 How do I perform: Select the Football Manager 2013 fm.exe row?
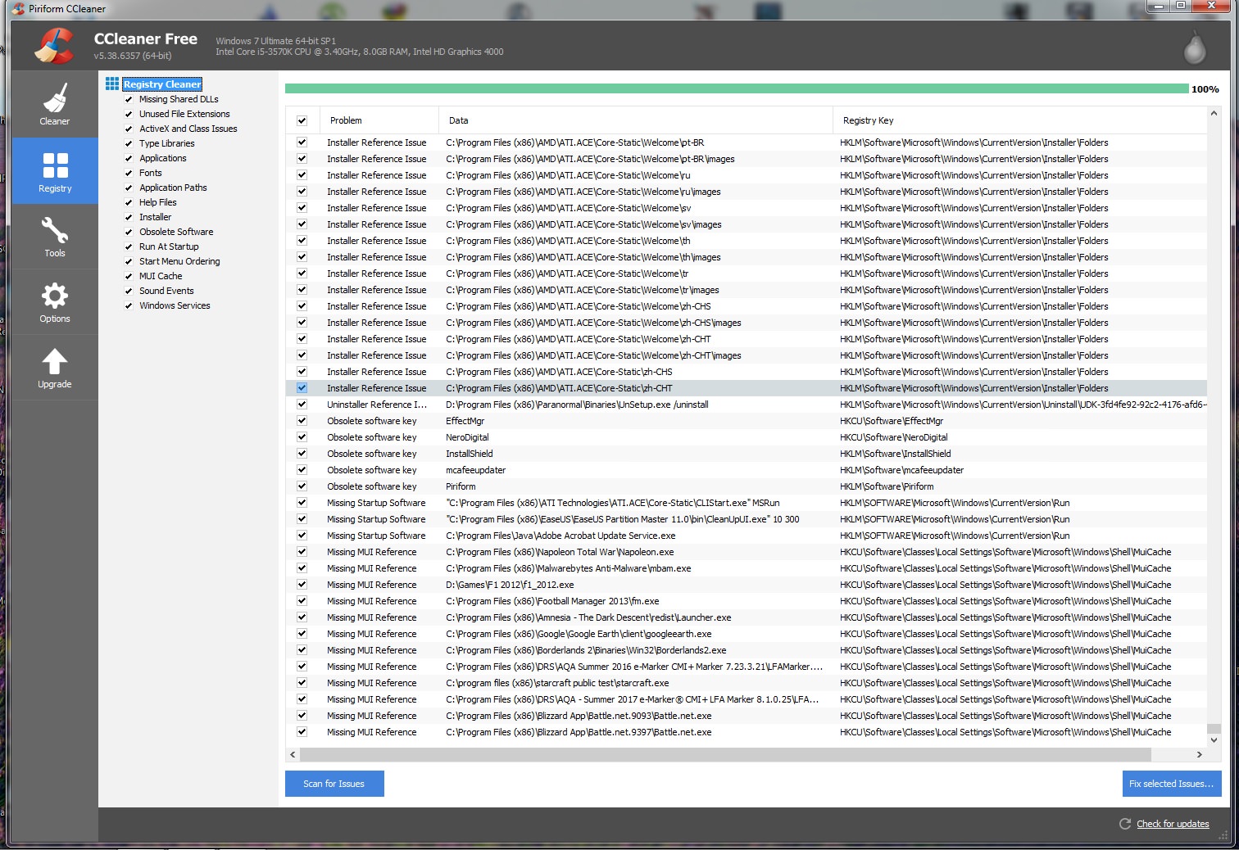[747, 601]
